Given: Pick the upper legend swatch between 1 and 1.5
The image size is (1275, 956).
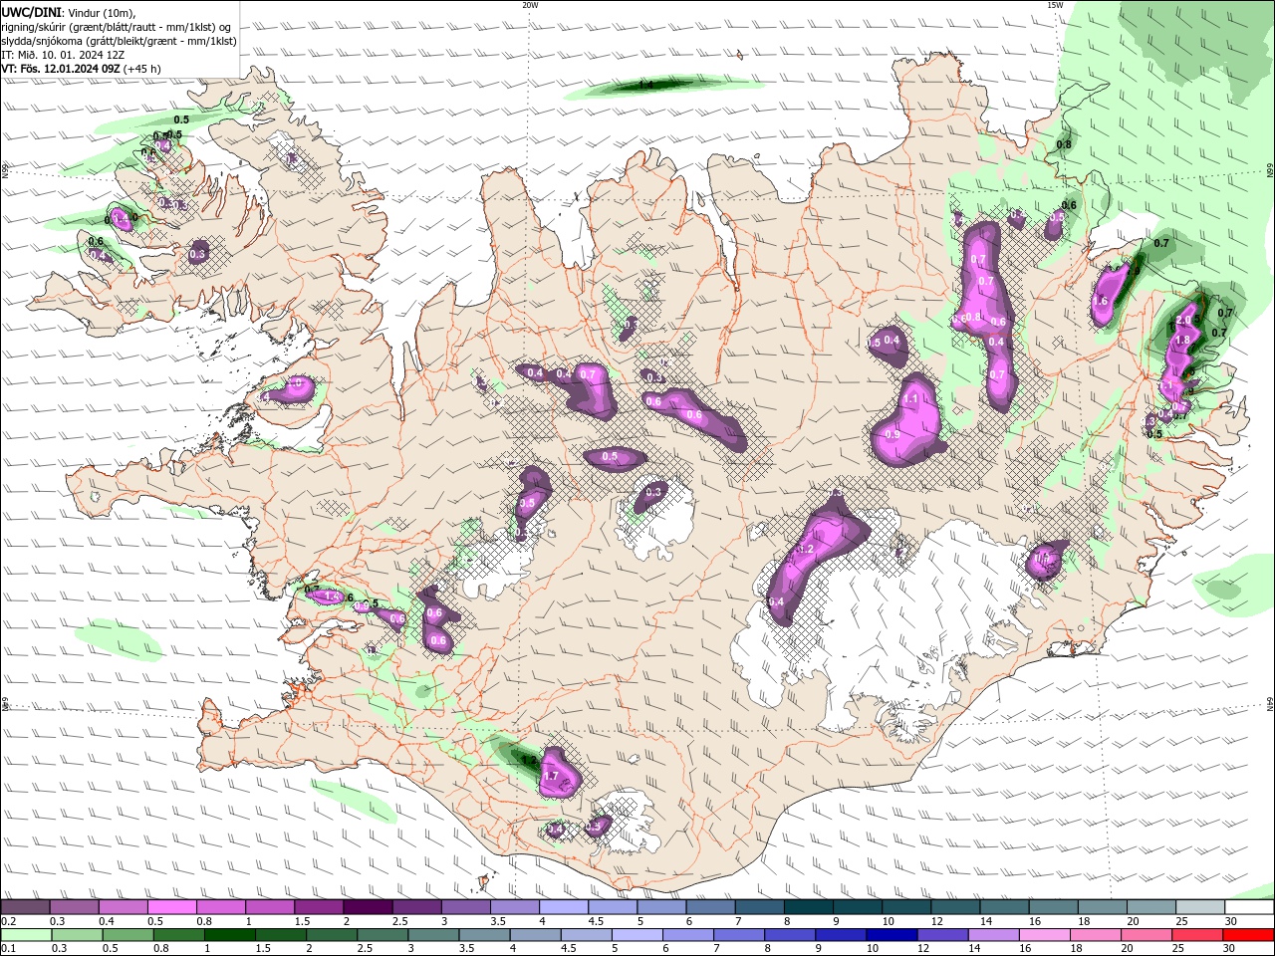Looking at the screenshot, I should 269,907.
